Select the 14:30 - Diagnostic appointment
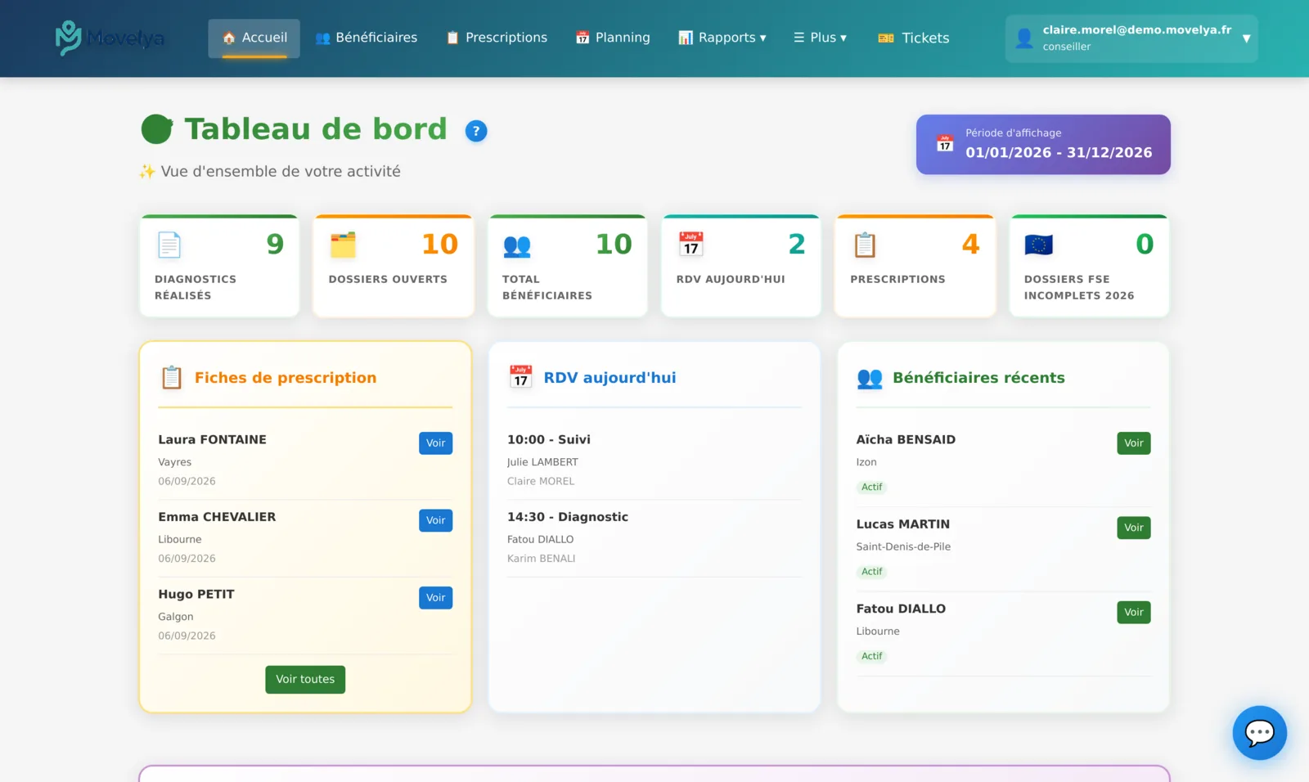This screenshot has height=782, width=1309. [x=654, y=537]
